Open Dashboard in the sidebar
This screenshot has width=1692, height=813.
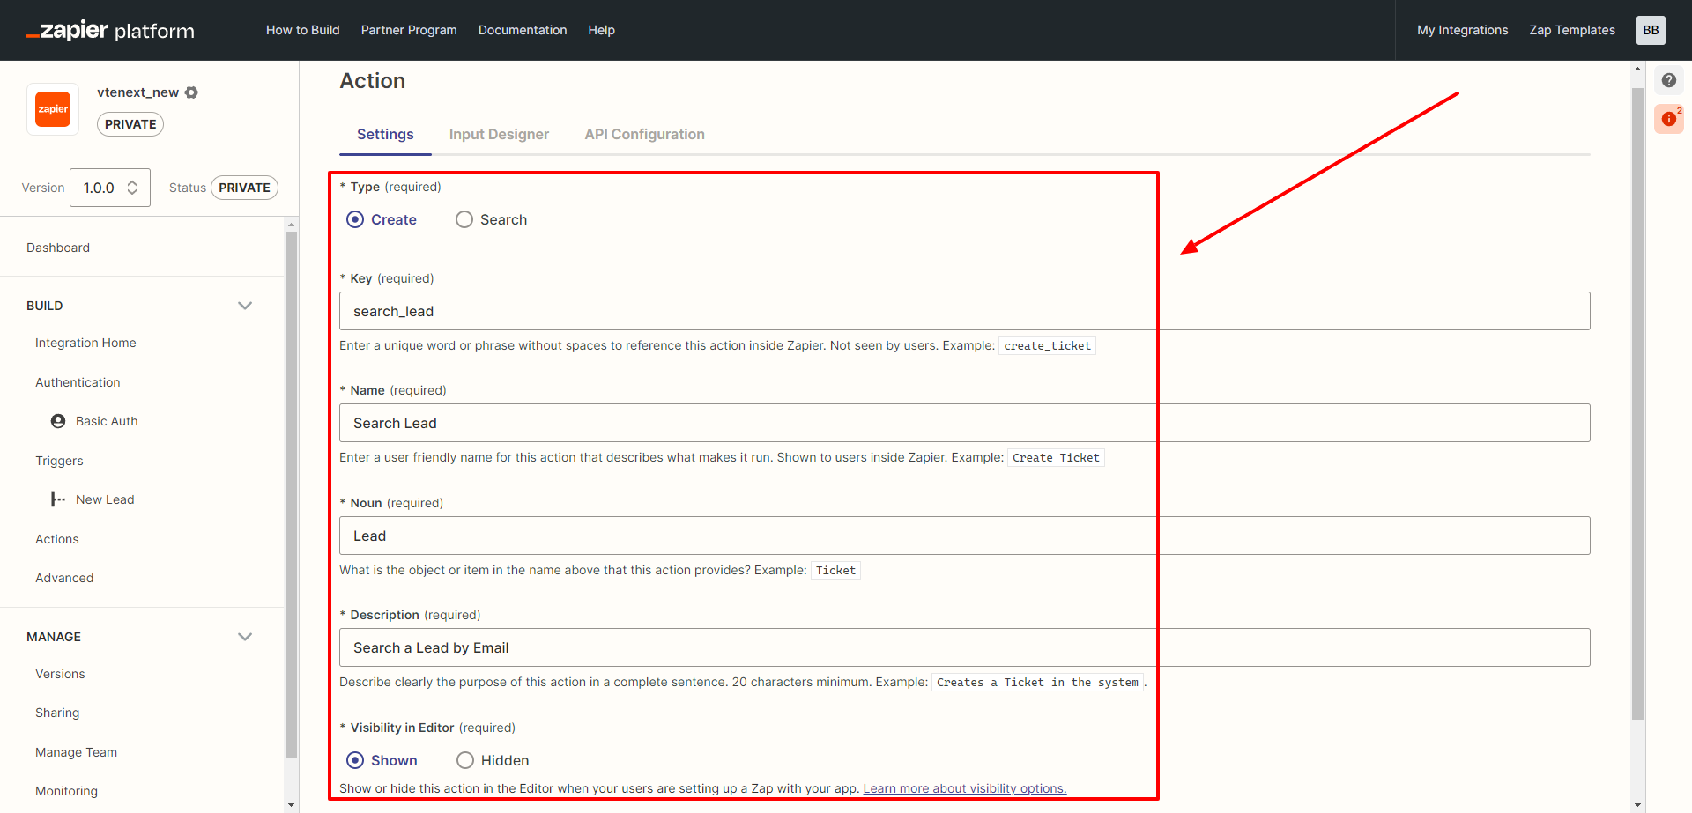coord(58,248)
